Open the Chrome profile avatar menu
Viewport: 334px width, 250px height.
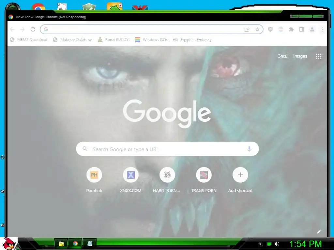312,29
